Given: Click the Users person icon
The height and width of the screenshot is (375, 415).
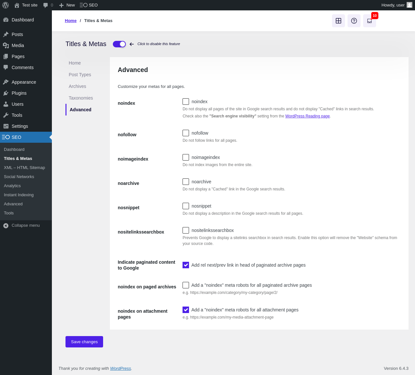Looking at the screenshot, I should tap(6, 104).
